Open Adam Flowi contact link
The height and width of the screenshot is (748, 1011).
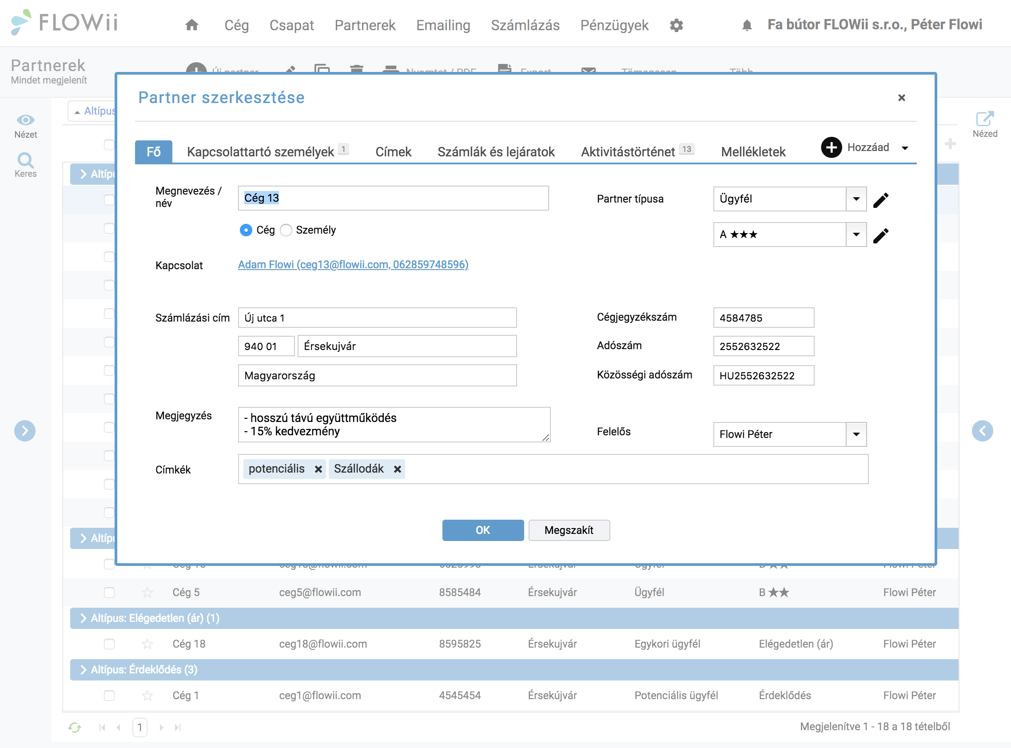(353, 264)
